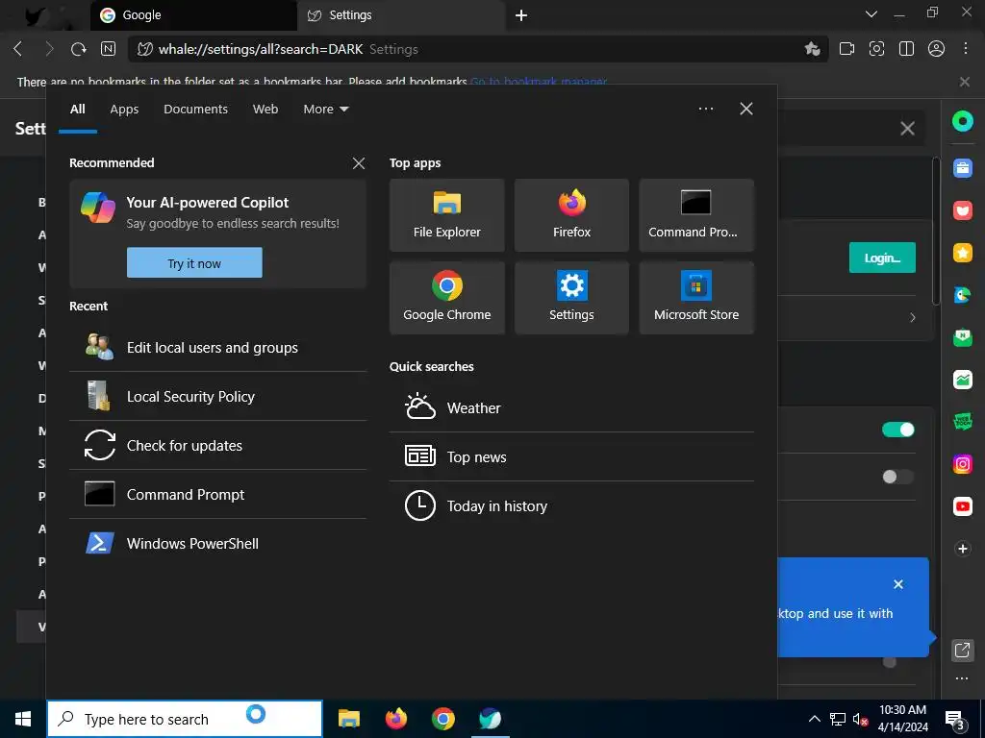Click the taskbar clock and date

[902, 719]
